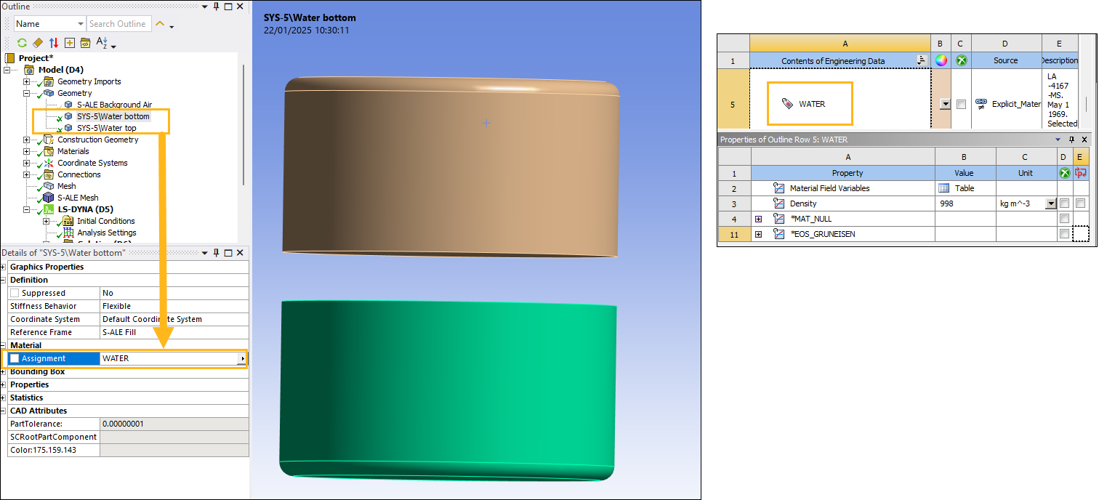Expand the Statistics section

(4, 398)
